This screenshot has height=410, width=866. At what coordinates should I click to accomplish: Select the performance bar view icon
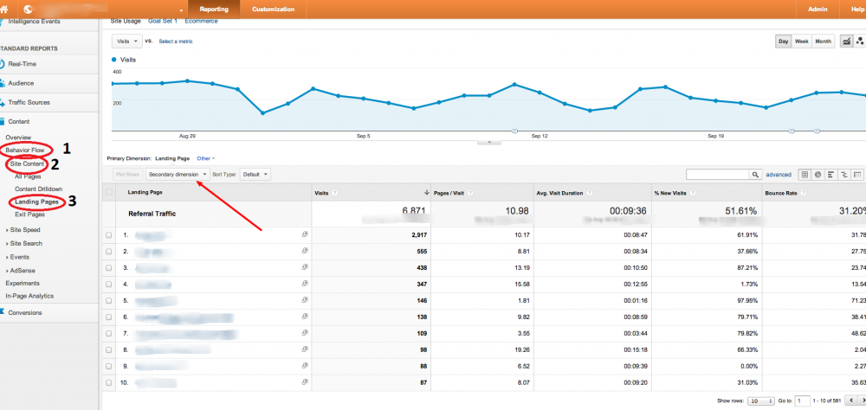[x=830, y=174]
